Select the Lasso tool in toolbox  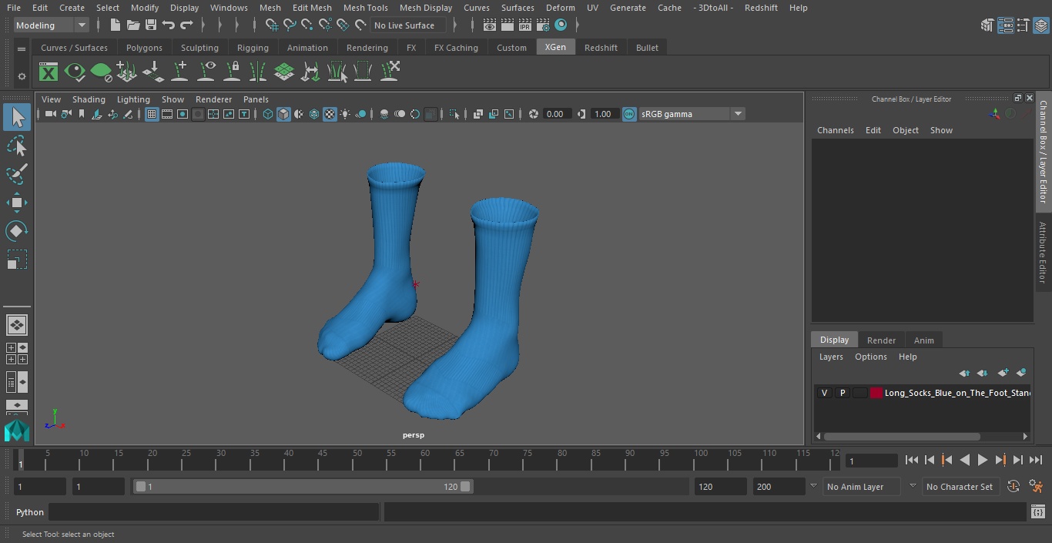pos(16,146)
